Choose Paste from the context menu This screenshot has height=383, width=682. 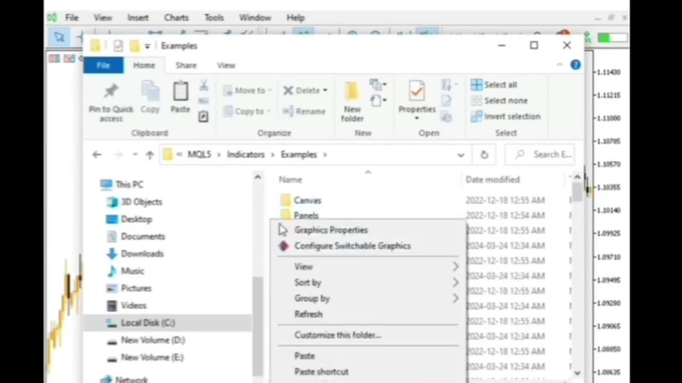[x=368, y=356]
